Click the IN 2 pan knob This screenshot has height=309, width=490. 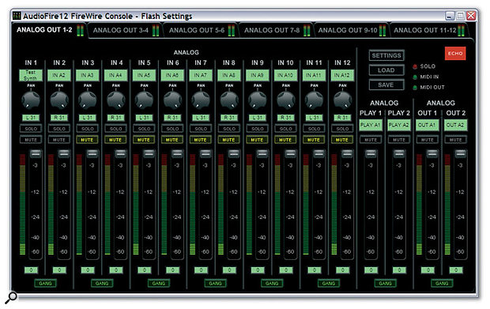(59, 100)
